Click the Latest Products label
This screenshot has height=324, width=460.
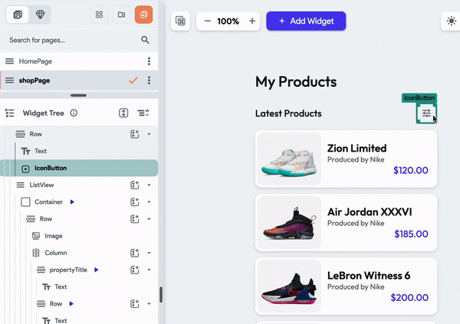(x=288, y=113)
